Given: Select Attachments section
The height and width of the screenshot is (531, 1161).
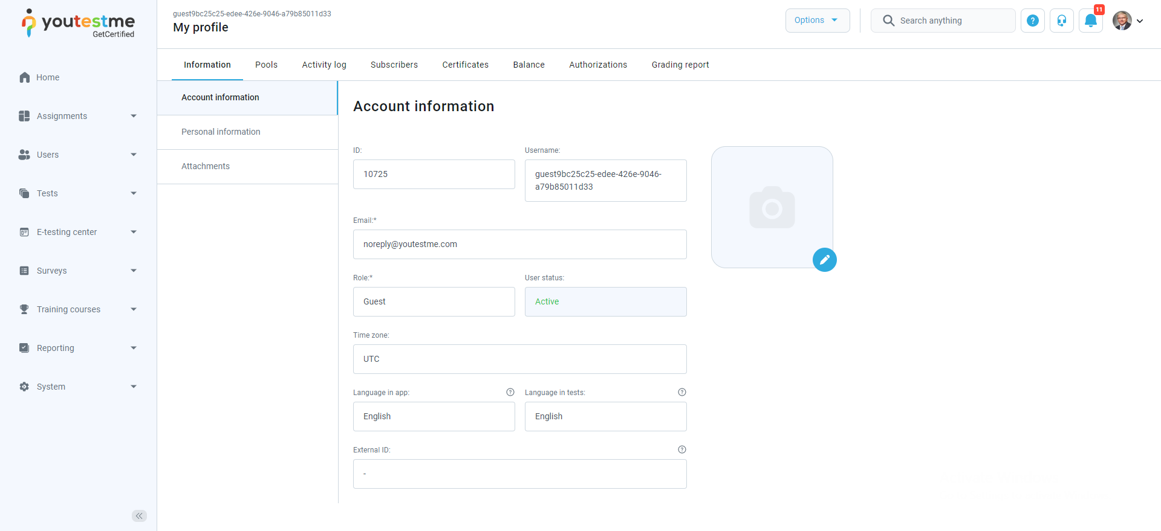Looking at the screenshot, I should 247,166.
